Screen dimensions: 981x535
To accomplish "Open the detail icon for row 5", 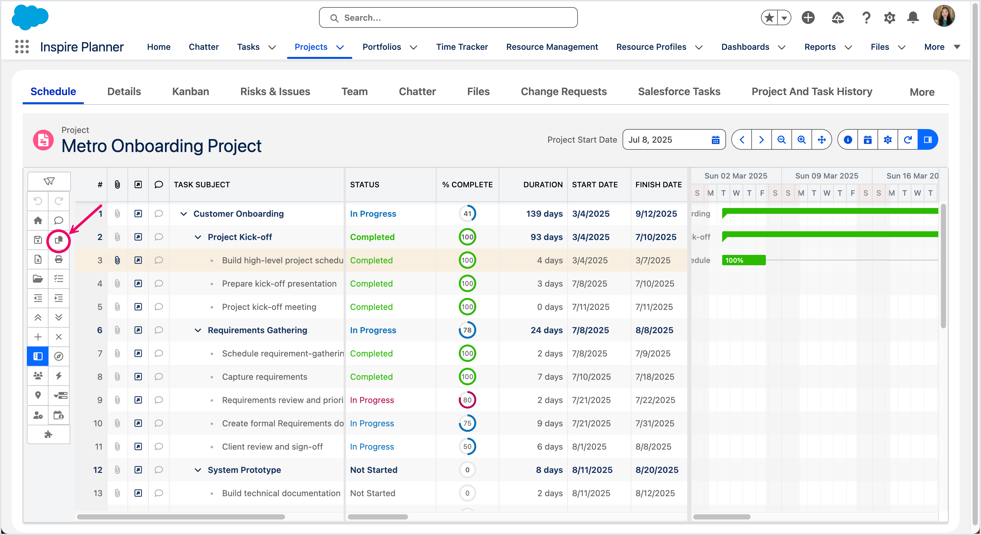I will 138,307.
